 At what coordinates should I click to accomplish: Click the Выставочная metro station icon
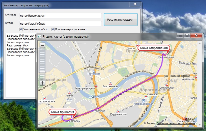click(110, 84)
